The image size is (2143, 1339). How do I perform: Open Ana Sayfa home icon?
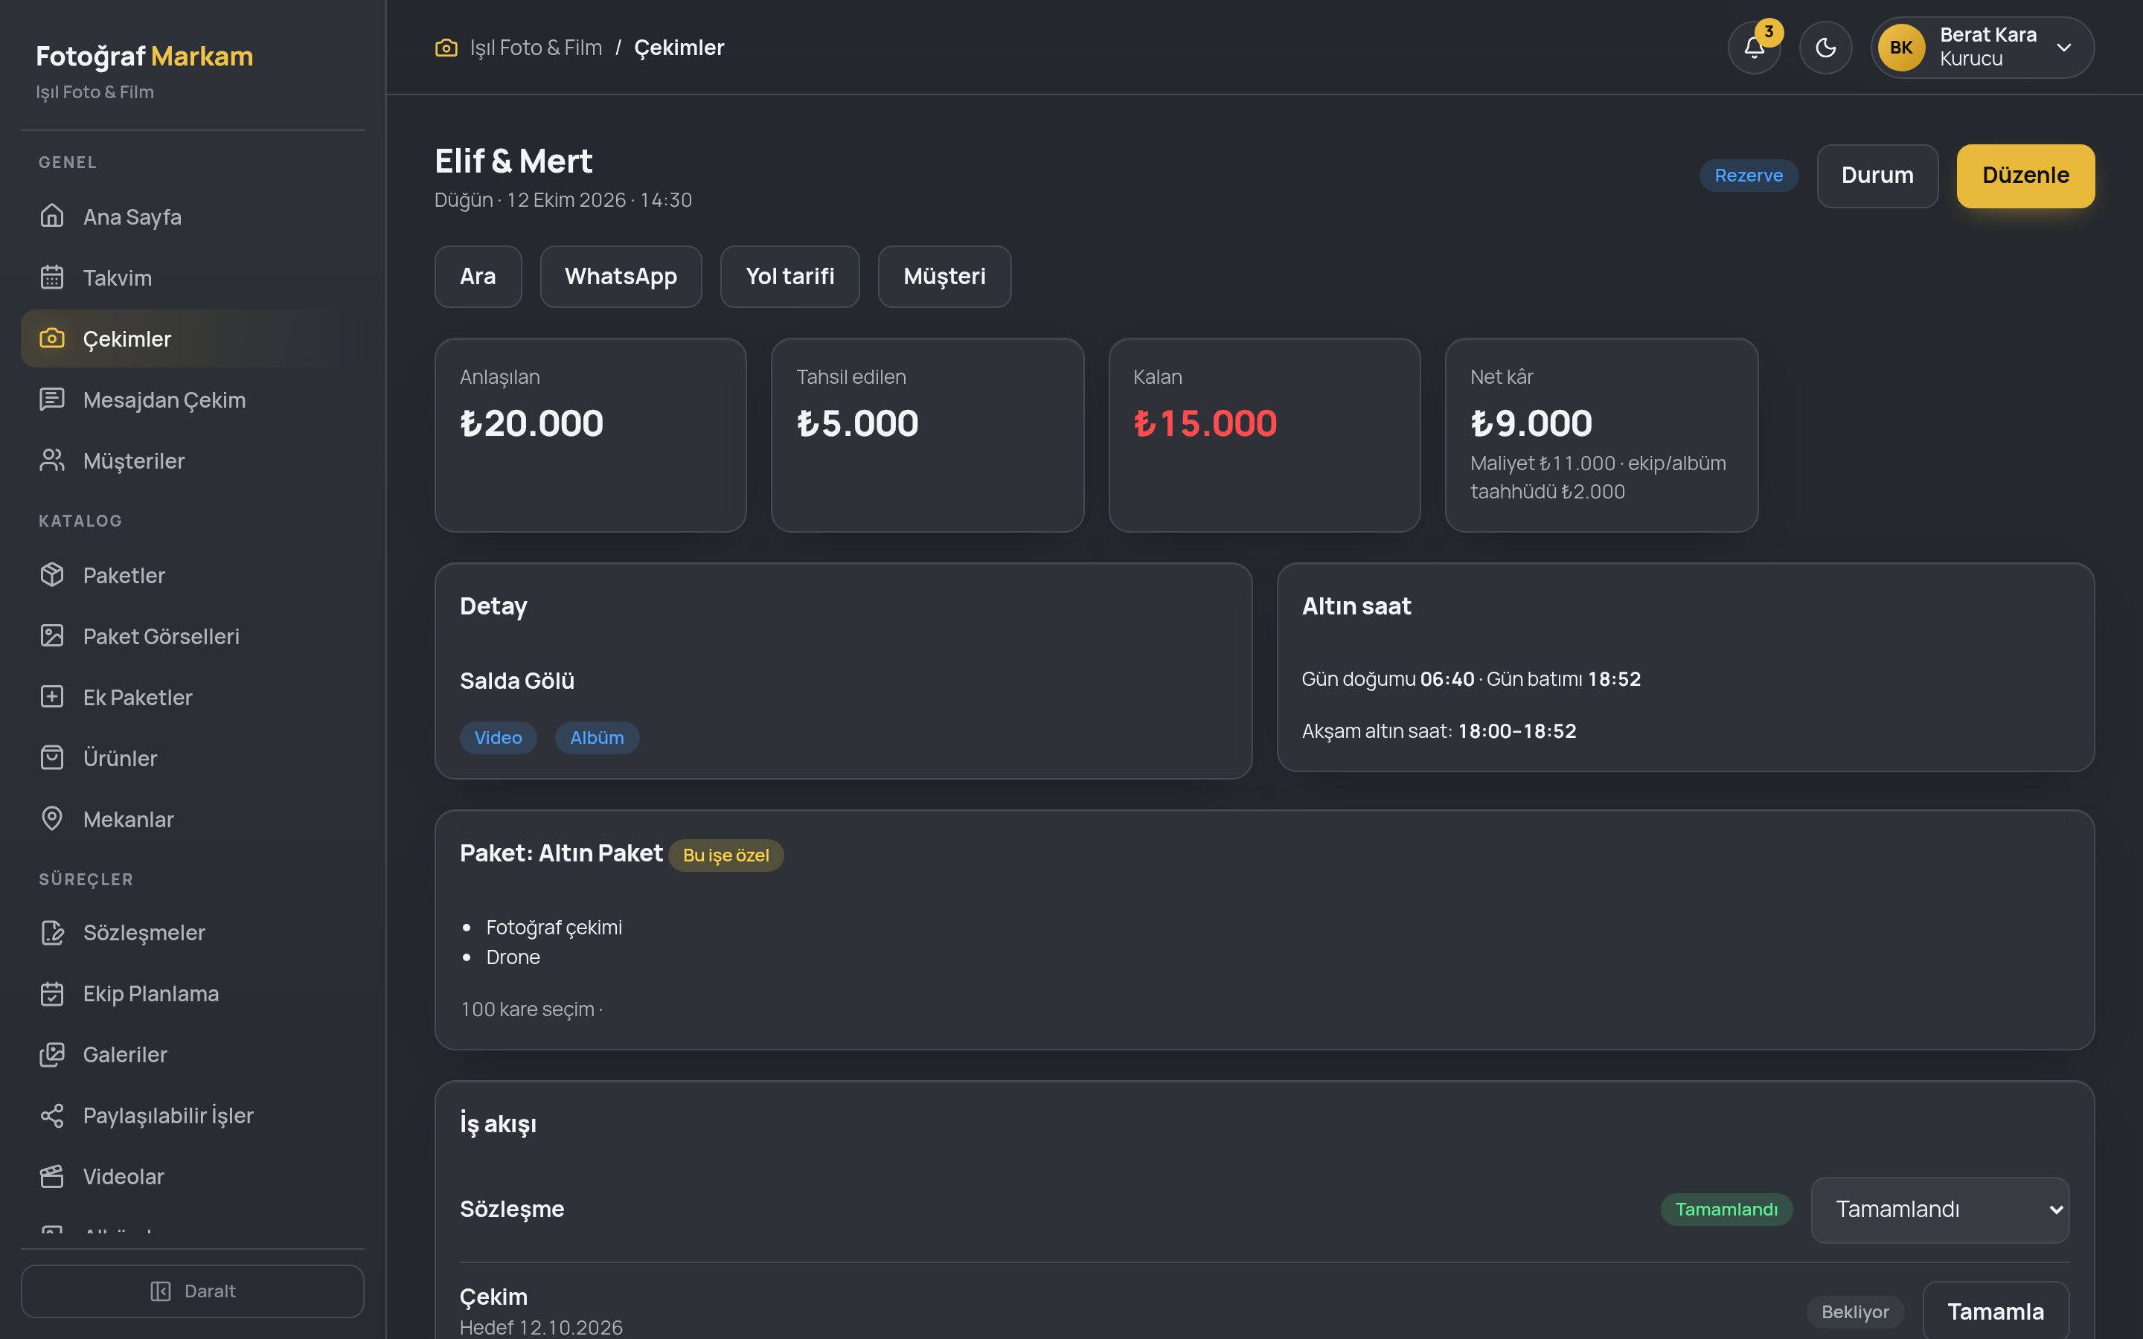(x=52, y=216)
